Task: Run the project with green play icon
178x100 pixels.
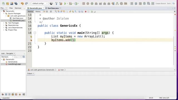Action: coord(65,4)
